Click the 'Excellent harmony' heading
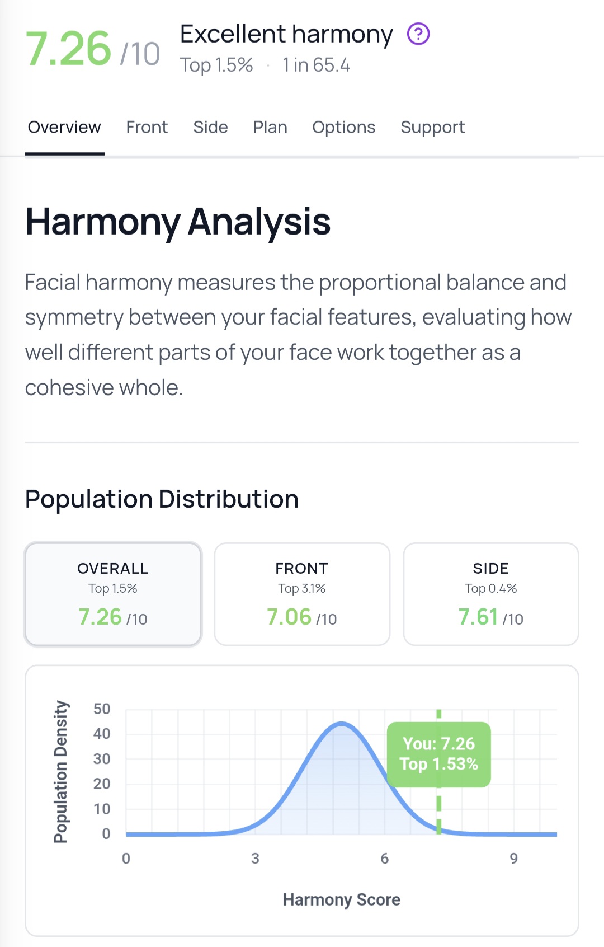Image resolution: width=604 pixels, height=947 pixels. tap(286, 34)
